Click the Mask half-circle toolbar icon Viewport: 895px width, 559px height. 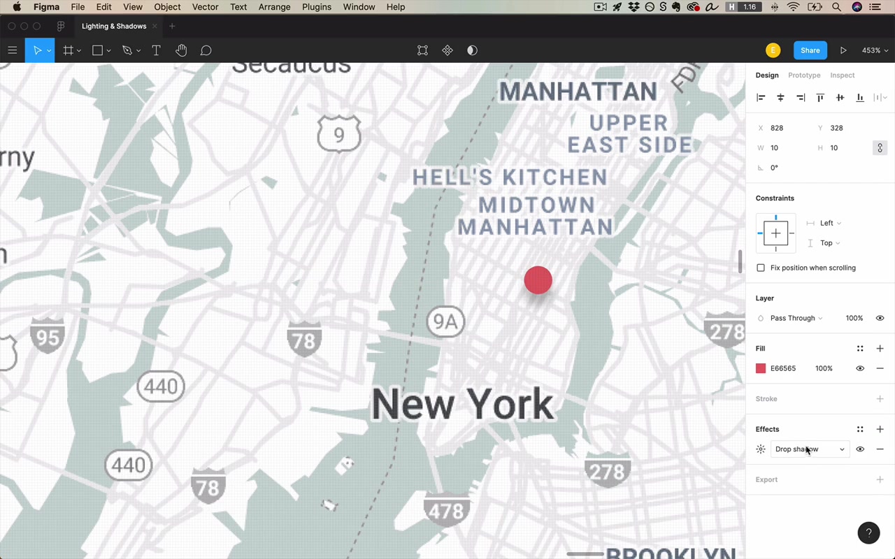[x=472, y=50]
